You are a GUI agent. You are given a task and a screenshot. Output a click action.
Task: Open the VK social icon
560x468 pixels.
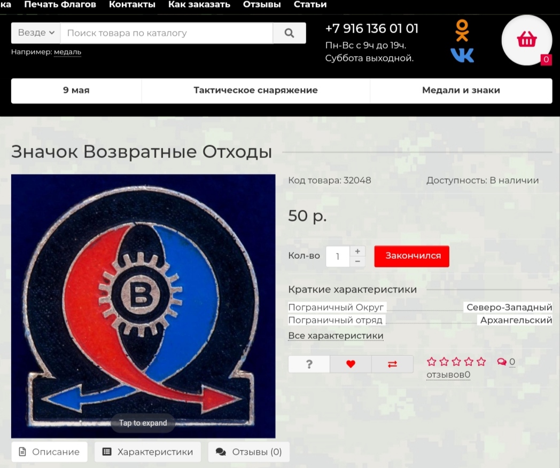point(462,55)
